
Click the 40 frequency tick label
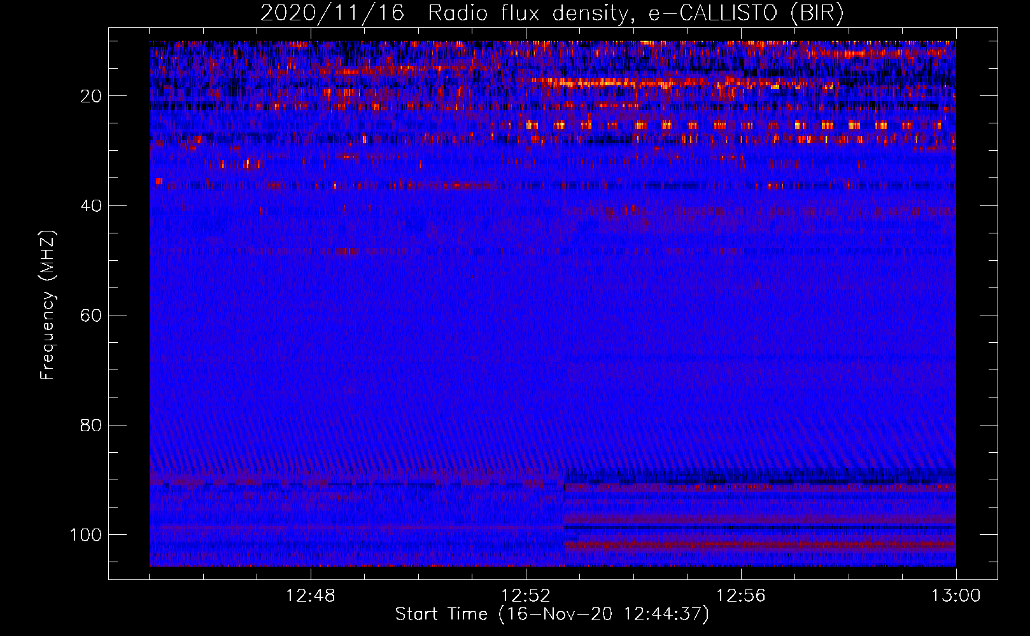tap(92, 205)
